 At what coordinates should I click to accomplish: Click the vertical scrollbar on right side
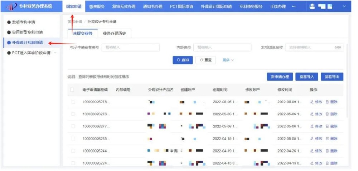[x=347, y=82]
